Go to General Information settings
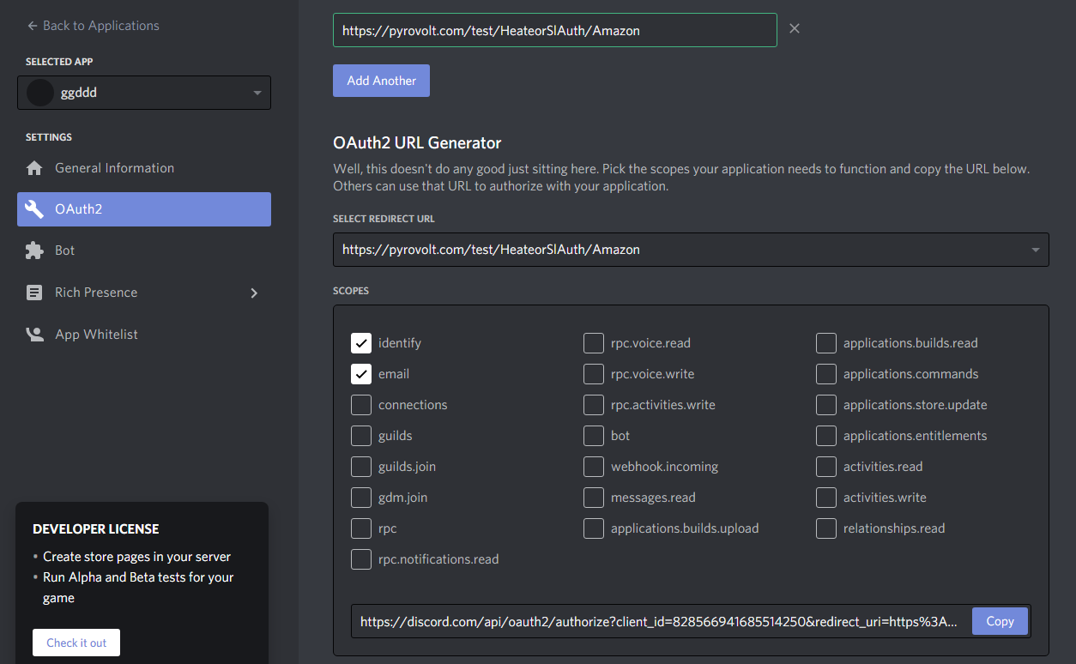The image size is (1076, 664). (114, 168)
